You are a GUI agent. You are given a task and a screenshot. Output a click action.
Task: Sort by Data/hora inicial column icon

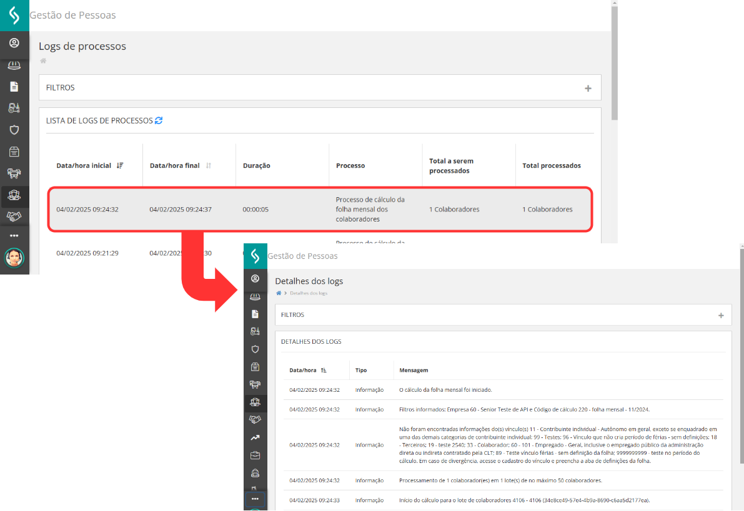[x=120, y=165]
